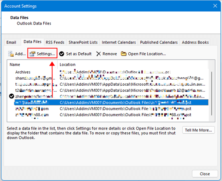Viewport: 222px width, 181px height.
Task: Click the Remove label in the toolbar
Action: point(110,54)
